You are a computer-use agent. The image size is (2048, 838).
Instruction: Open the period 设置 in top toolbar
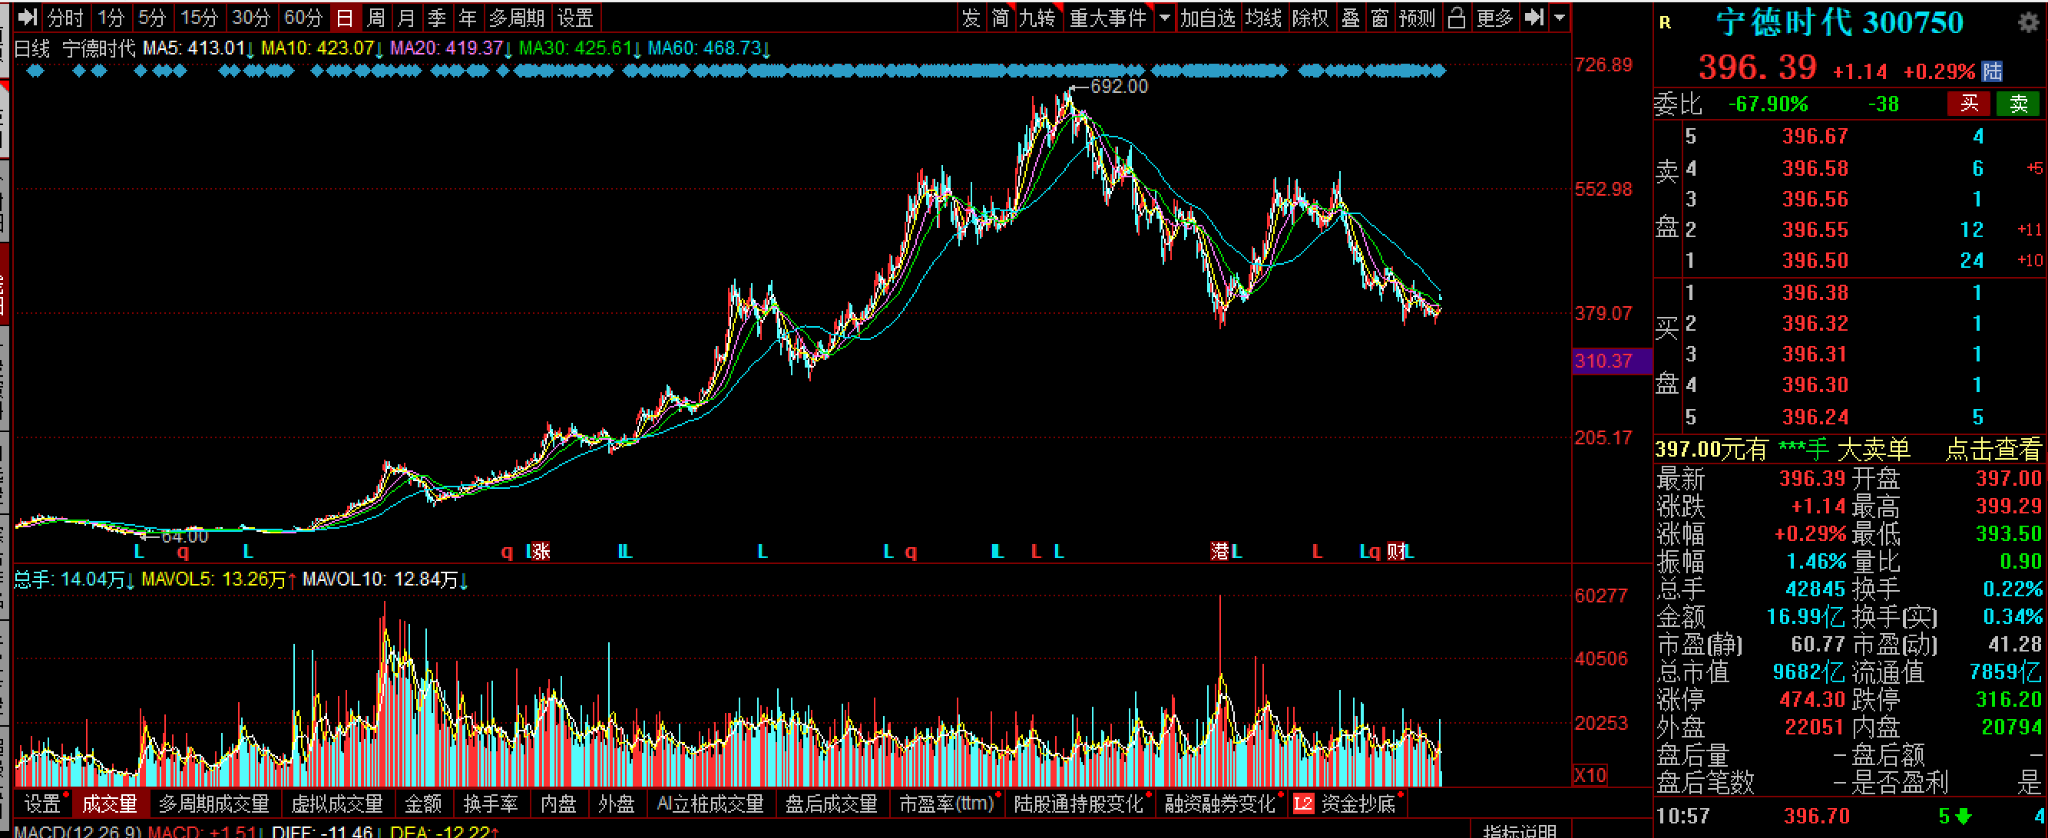576,18
